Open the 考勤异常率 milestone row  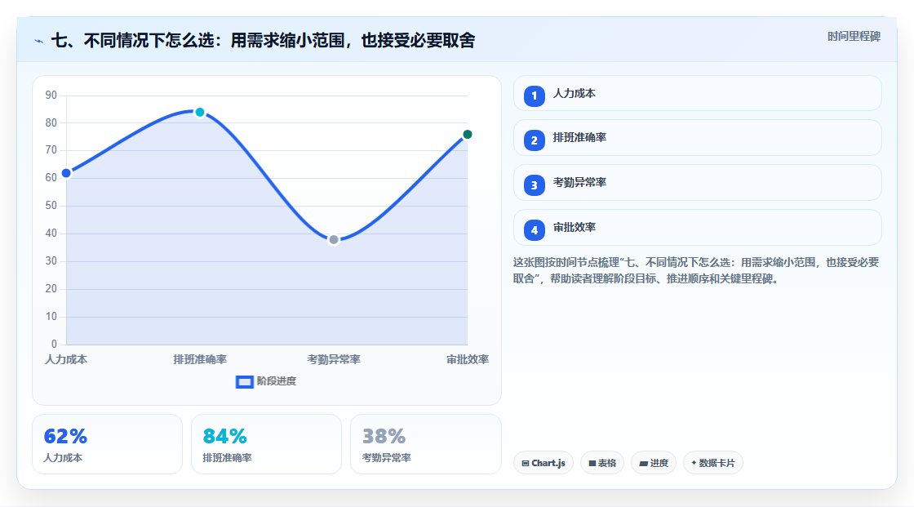[x=697, y=183]
